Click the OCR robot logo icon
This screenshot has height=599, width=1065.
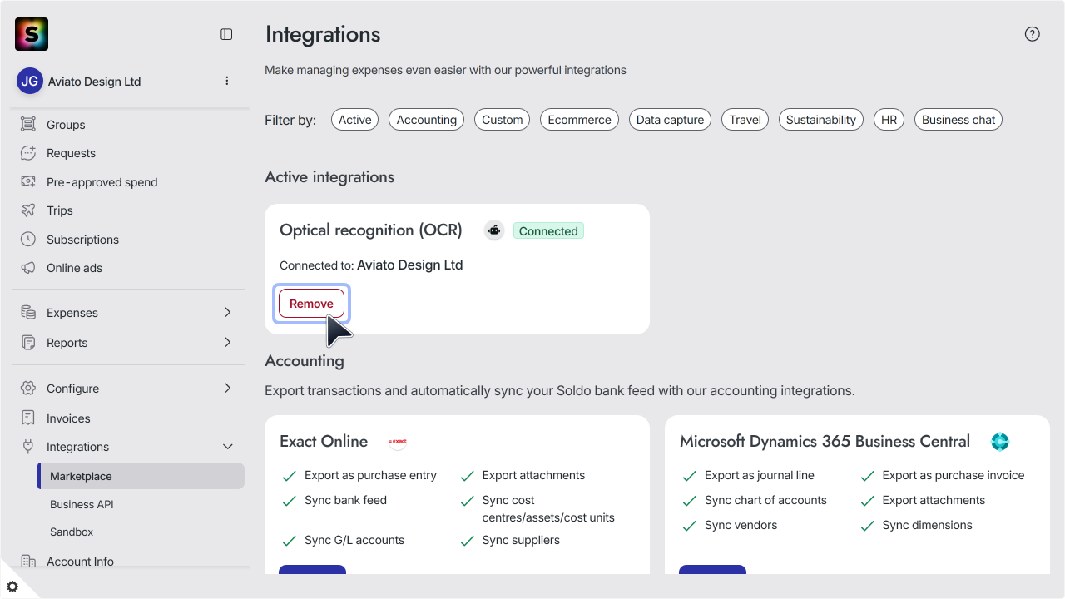point(494,230)
